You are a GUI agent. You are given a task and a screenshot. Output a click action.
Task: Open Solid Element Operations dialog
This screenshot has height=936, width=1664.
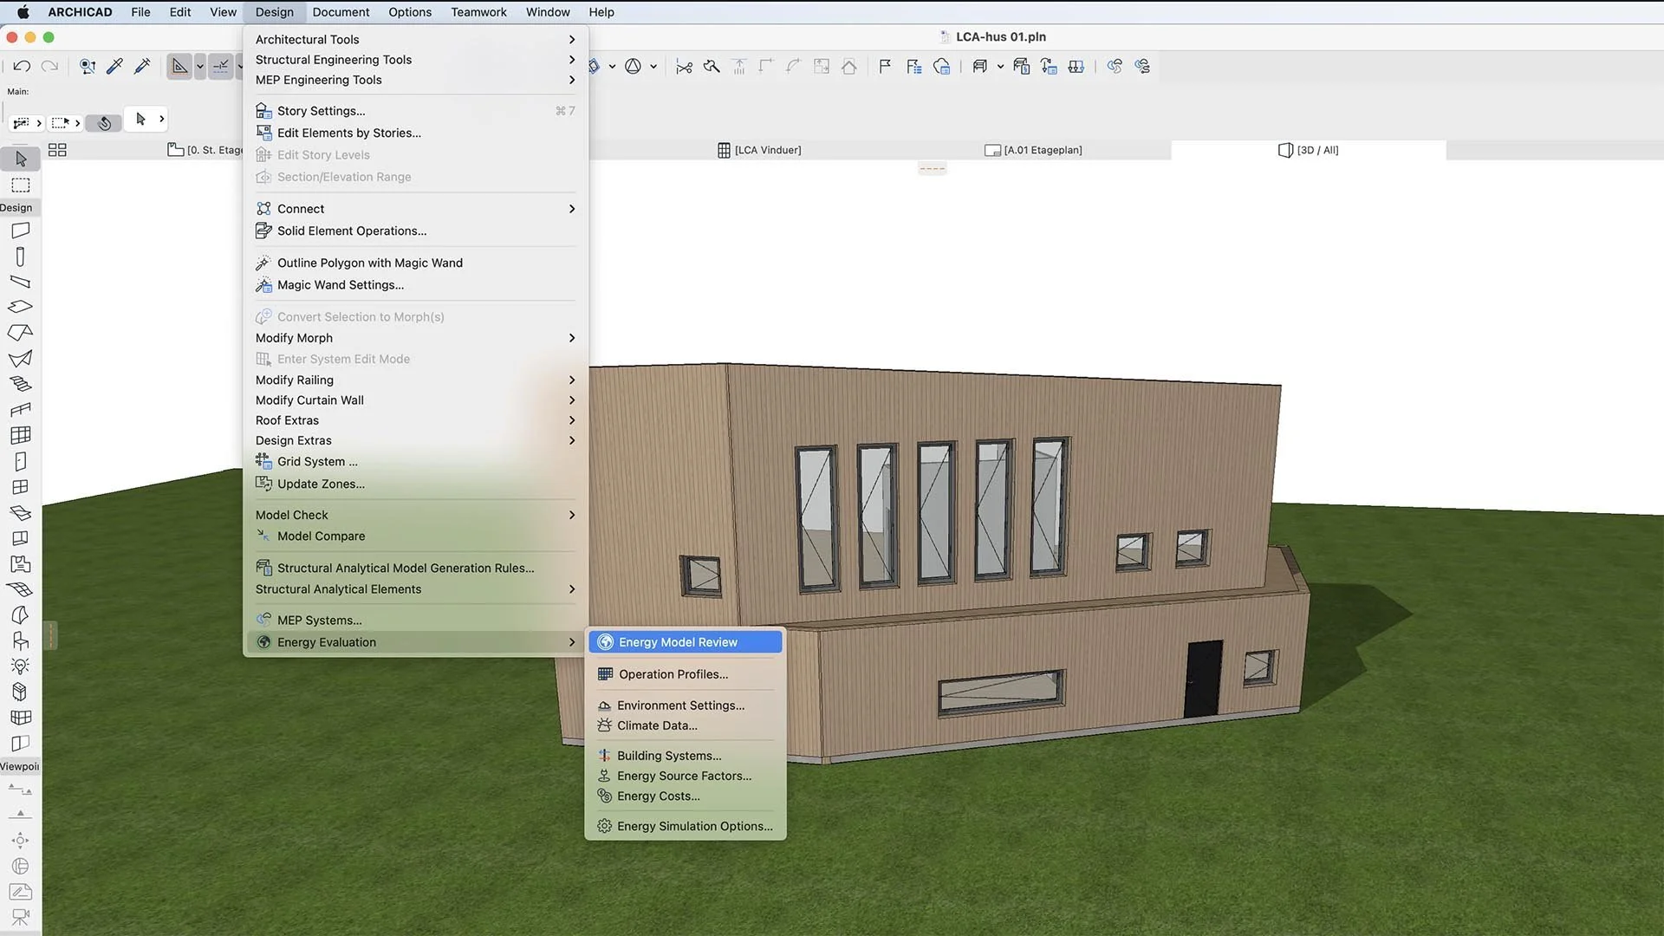pos(351,231)
